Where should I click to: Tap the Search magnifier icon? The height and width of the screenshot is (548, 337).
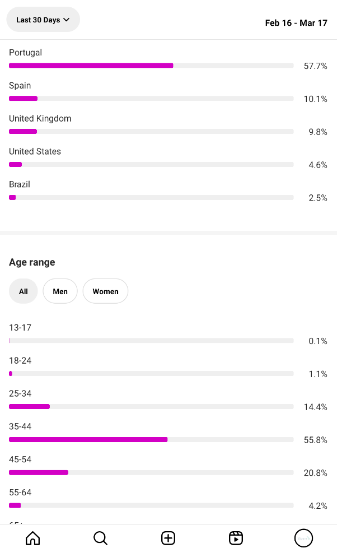[100, 538]
